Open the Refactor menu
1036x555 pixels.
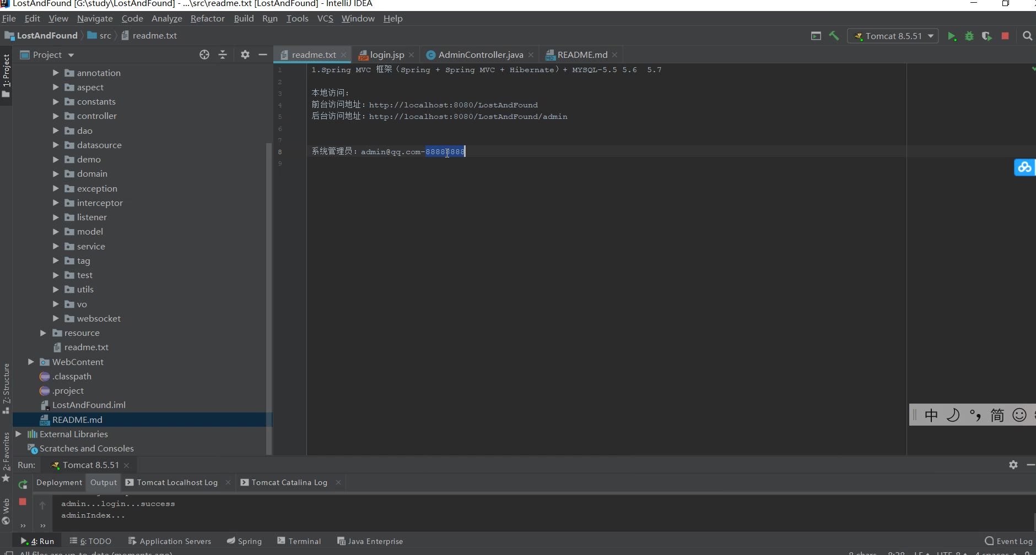pyautogui.click(x=207, y=18)
